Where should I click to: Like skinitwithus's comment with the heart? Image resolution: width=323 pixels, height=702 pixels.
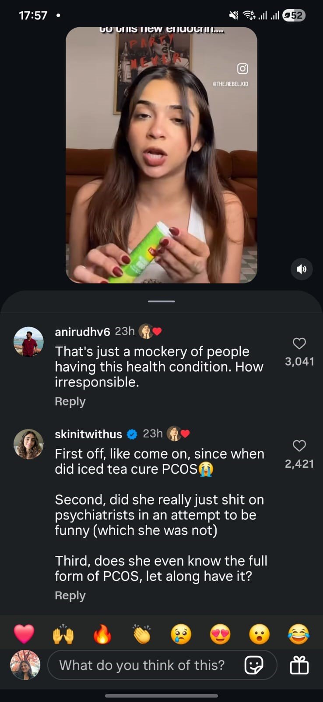pyautogui.click(x=299, y=446)
